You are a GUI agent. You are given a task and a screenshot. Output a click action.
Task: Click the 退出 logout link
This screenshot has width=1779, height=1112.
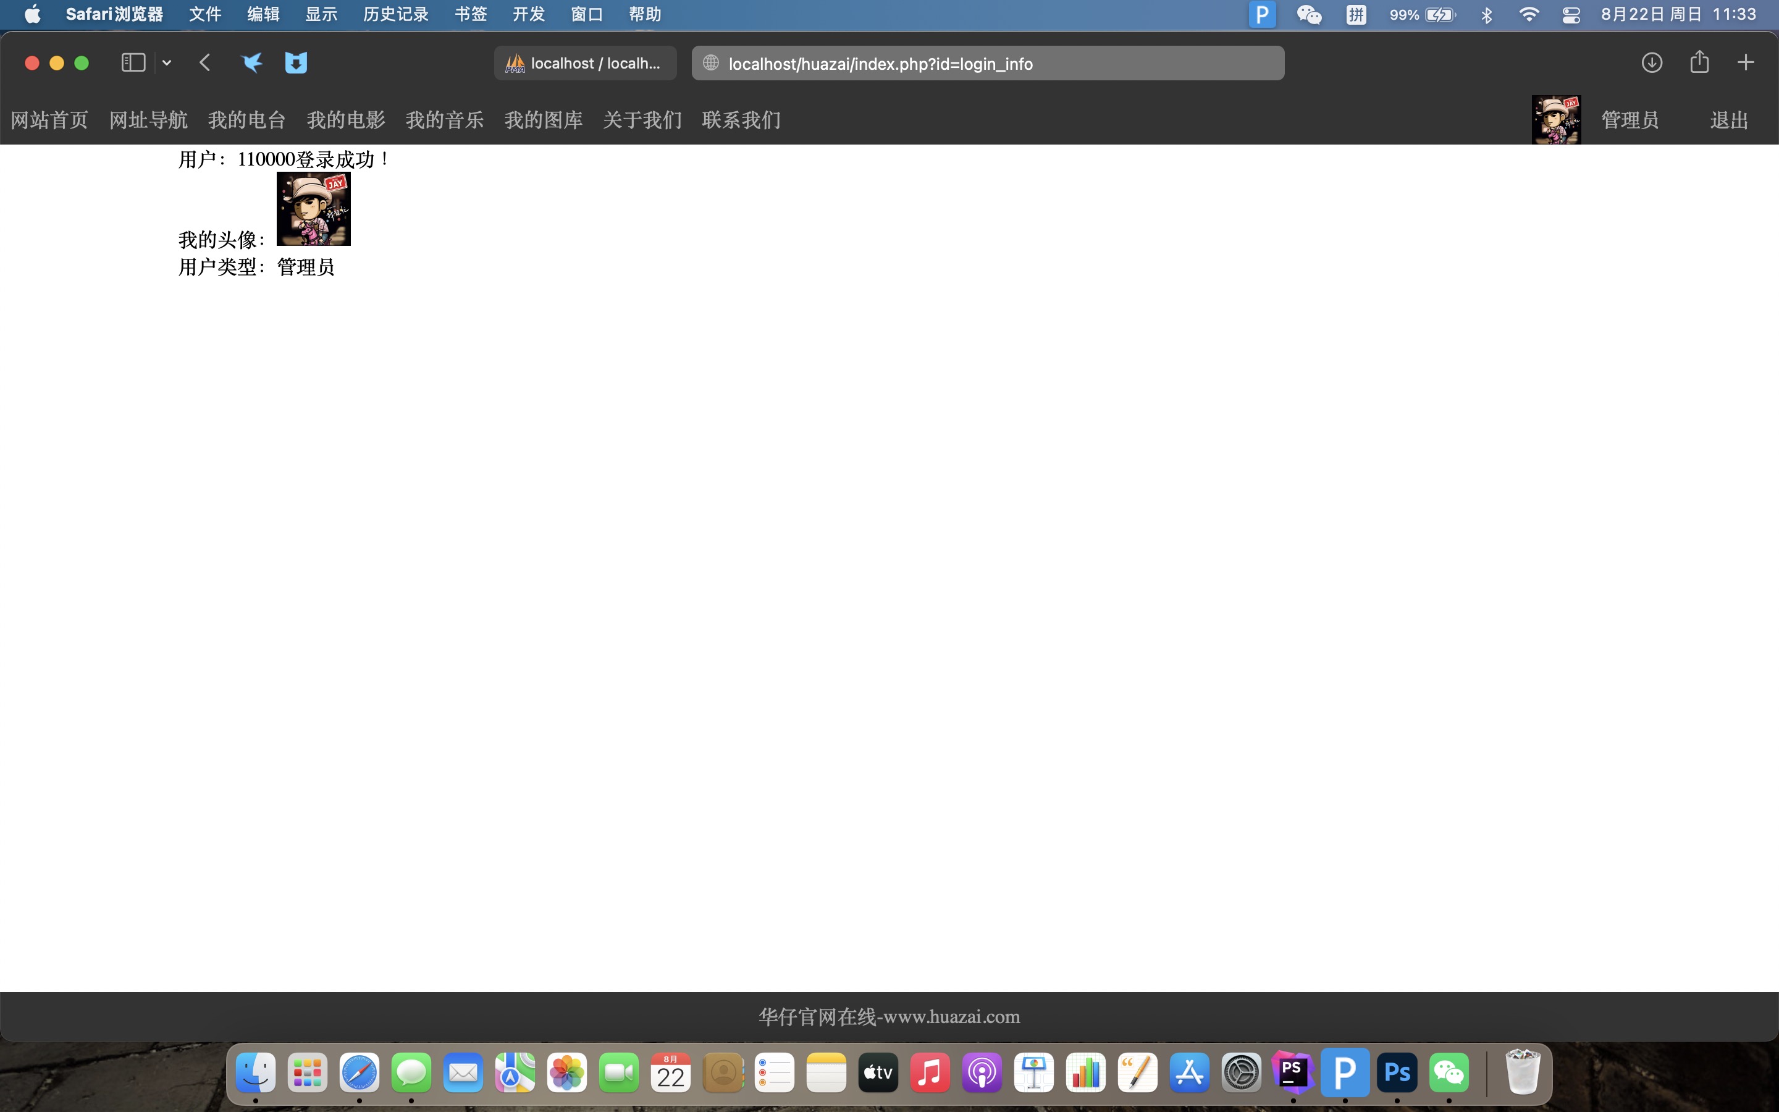click(x=1728, y=120)
